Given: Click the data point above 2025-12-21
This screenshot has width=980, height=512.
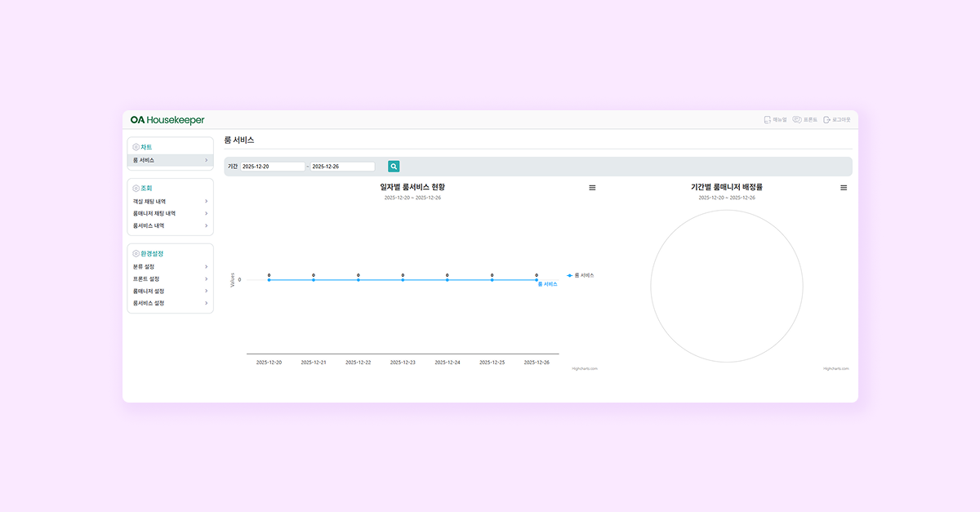Looking at the screenshot, I should (314, 280).
